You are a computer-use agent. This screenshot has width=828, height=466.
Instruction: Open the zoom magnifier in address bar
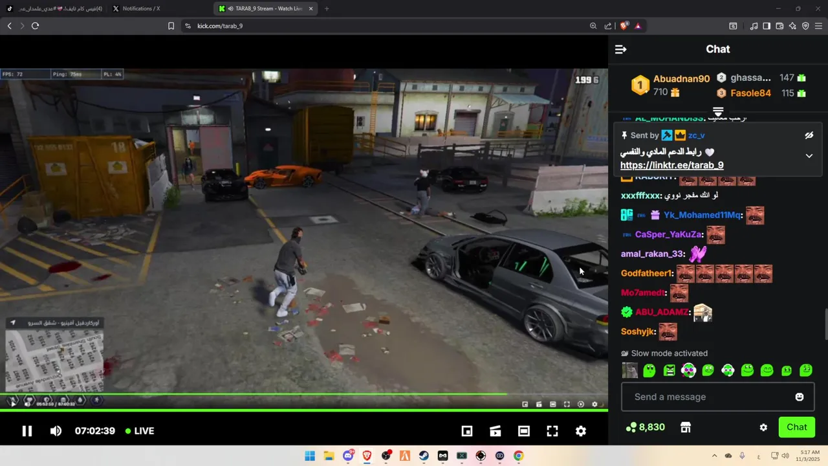[x=593, y=26]
